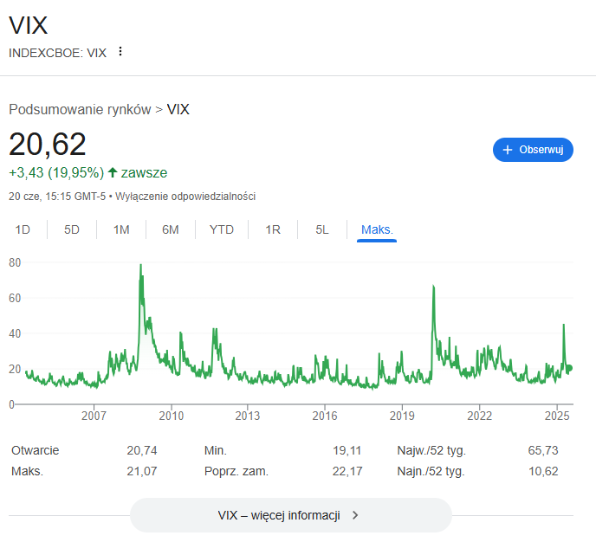Click VIX – więcej informacji button
The width and height of the screenshot is (596, 555).
click(291, 515)
